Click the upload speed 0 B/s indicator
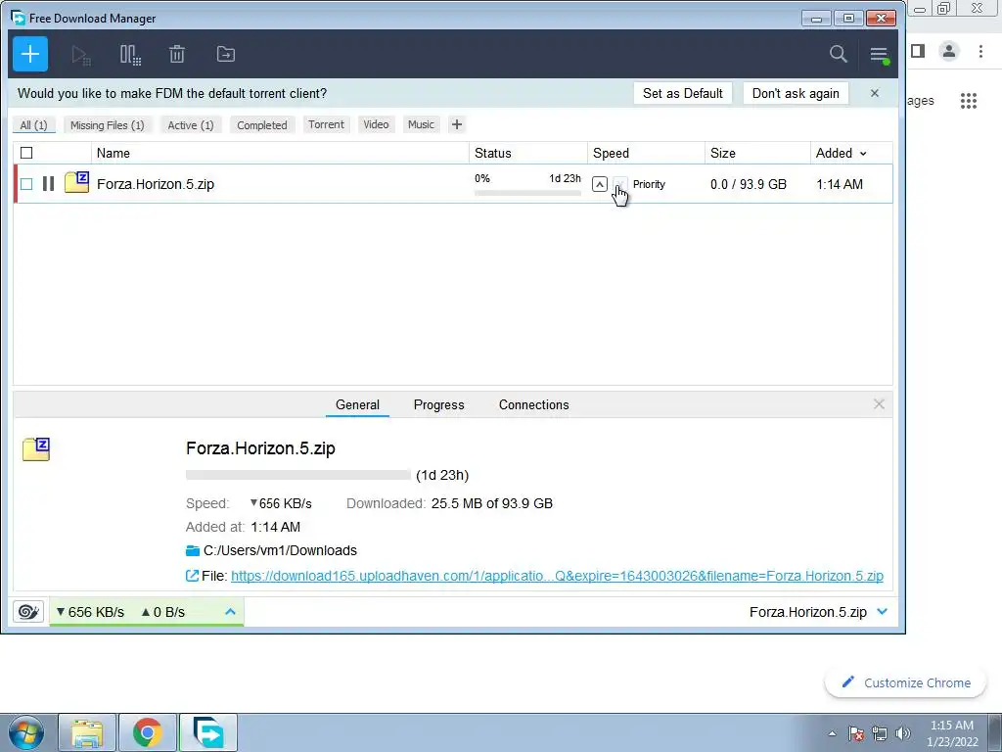1002x752 pixels. point(163,612)
